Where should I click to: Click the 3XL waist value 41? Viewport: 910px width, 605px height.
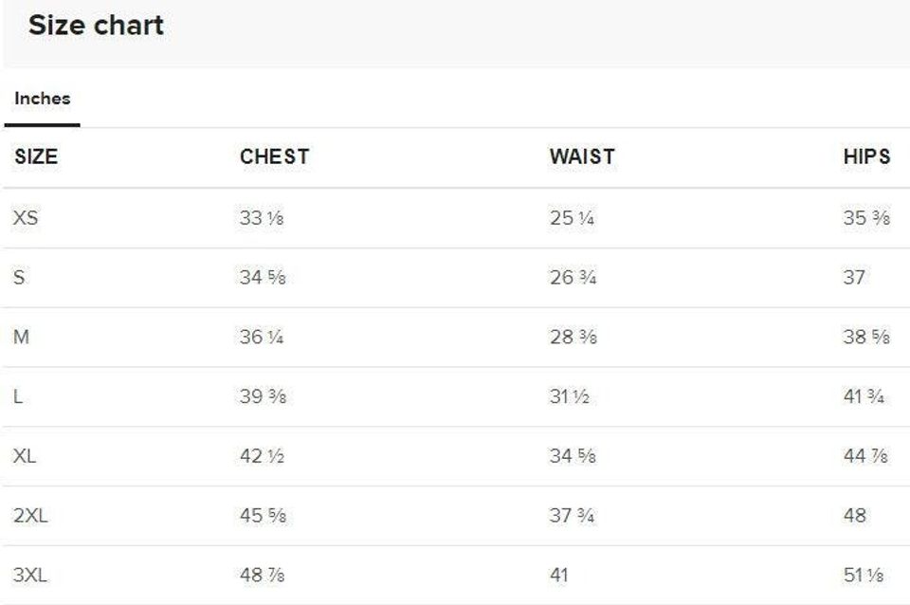click(x=559, y=576)
